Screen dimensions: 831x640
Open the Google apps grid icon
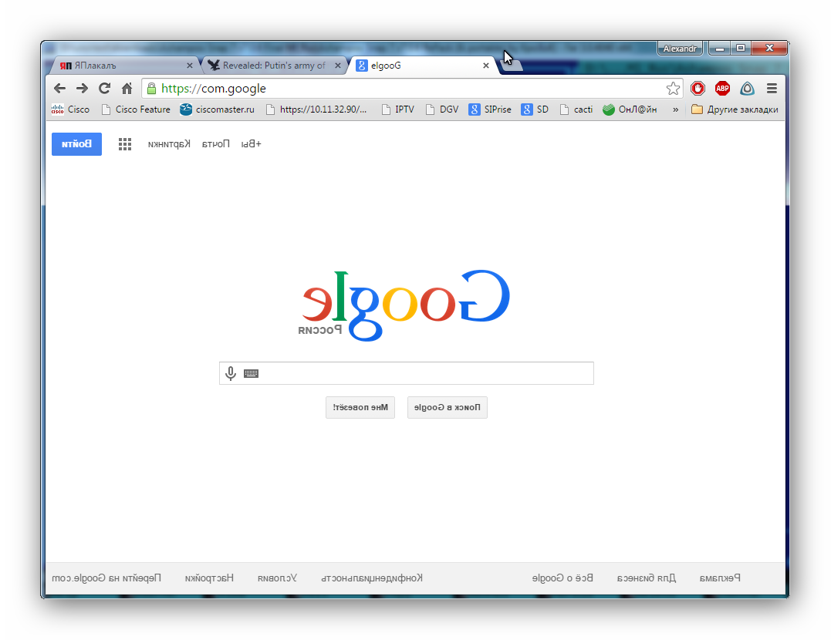125,144
